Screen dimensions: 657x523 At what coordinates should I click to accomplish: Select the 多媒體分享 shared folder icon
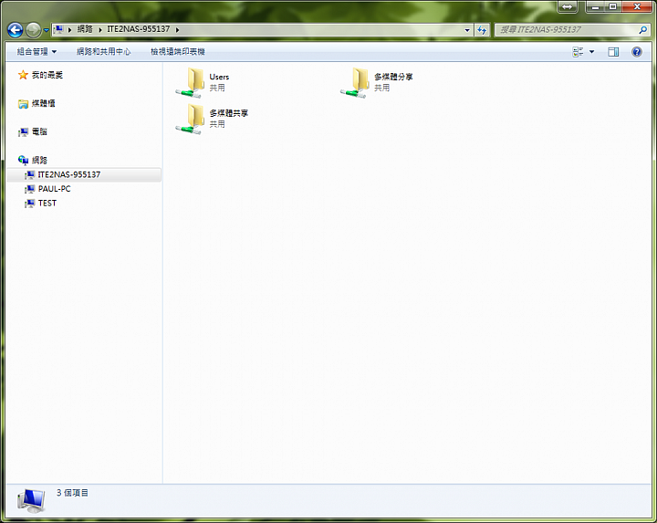coord(355,82)
